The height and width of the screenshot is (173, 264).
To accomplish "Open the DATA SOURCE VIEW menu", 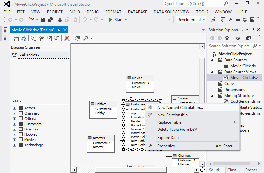I will coord(171,12).
